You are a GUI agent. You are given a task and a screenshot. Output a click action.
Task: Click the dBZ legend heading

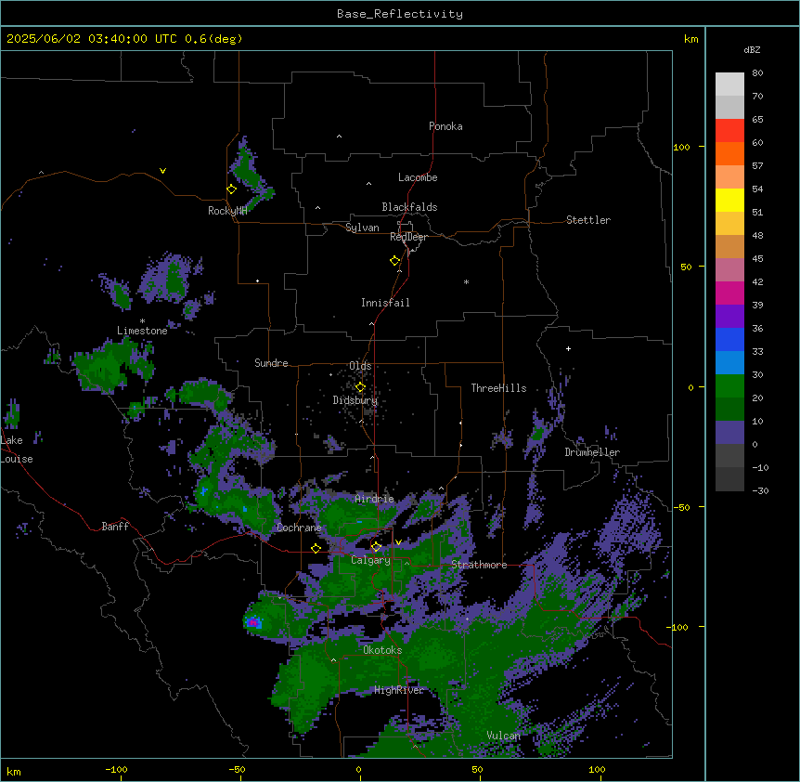pos(752,49)
